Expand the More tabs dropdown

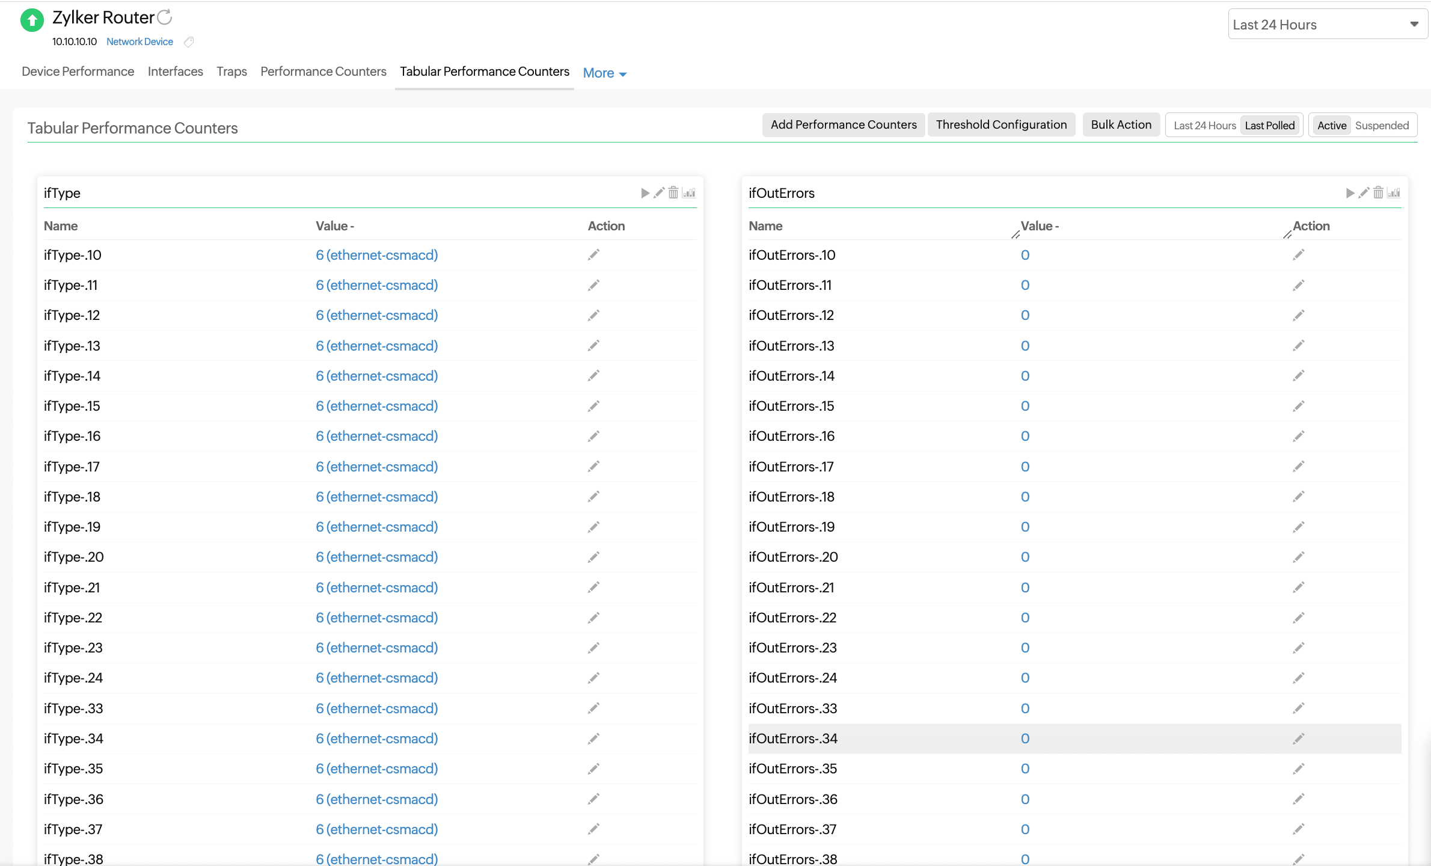[x=604, y=73]
